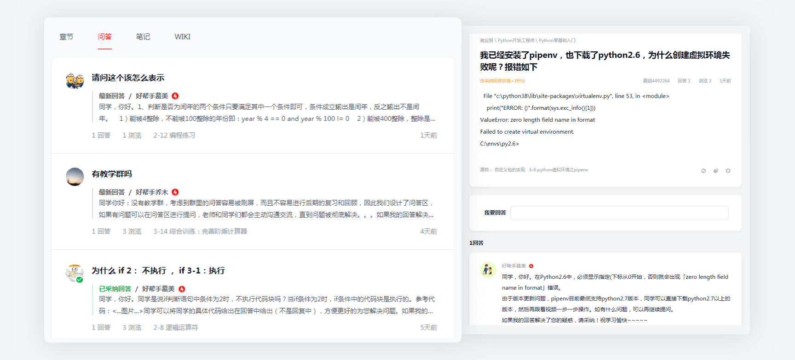Click red badge next to 好帮手乔木

(x=175, y=192)
